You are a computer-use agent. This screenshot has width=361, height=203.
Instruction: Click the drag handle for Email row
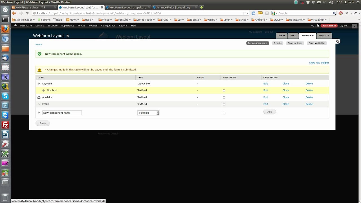39,104
